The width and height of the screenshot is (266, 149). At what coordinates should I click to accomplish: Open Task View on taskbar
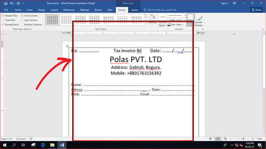coord(23,145)
